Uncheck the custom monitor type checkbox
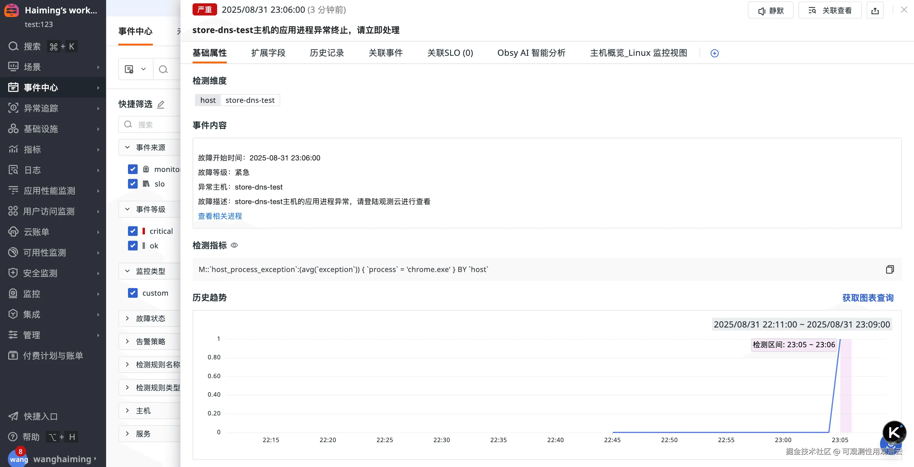The height and width of the screenshot is (467, 914). coord(133,293)
